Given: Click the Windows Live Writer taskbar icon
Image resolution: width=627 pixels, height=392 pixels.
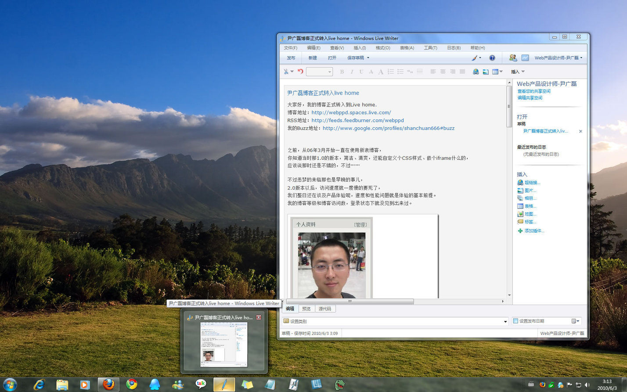Looking at the screenshot, I should pos(224,385).
